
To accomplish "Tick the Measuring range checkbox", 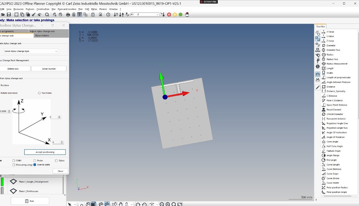I will (x=14, y=165).
